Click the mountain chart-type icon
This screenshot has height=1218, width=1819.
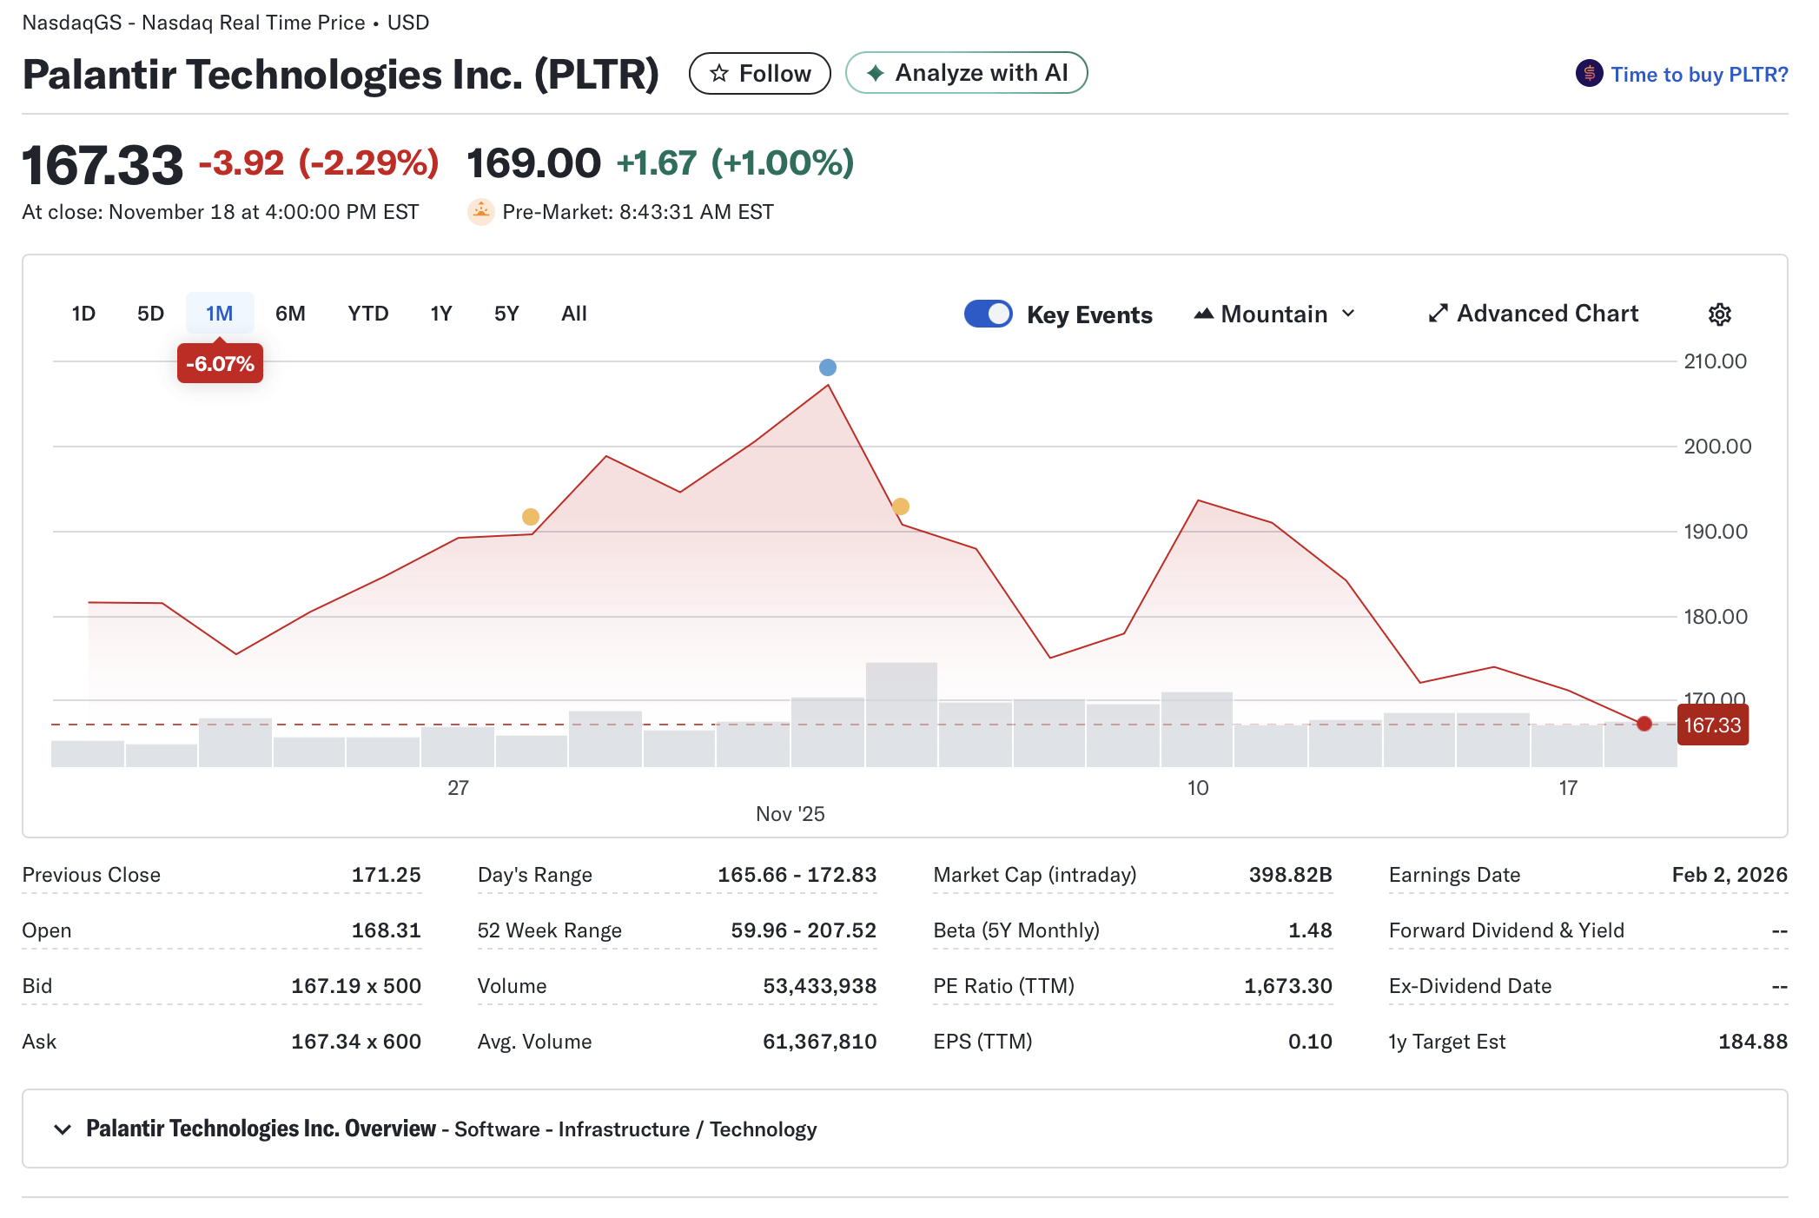tap(1203, 314)
